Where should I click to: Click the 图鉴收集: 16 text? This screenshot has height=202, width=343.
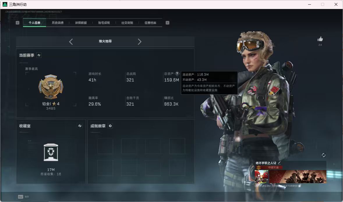pos(51,174)
